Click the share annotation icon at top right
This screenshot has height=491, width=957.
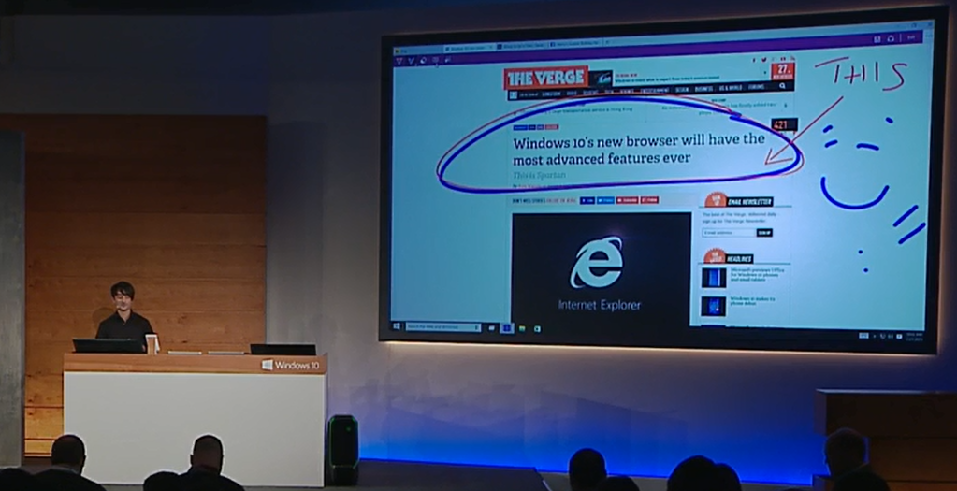pos(891,38)
